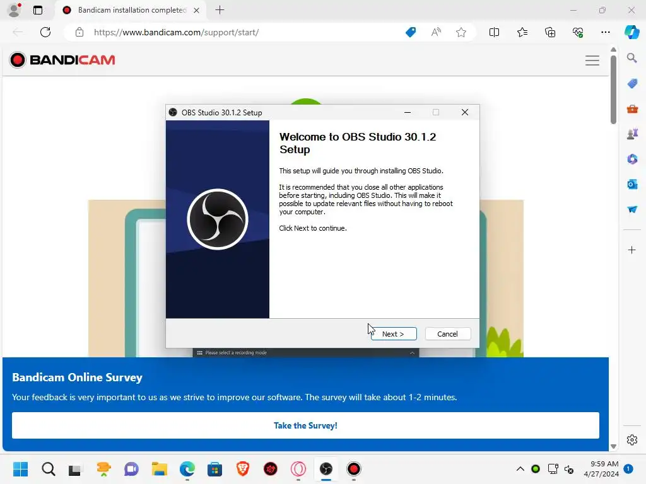The width and height of the screenshot is (646, 484).
Task: Open Bandicam taskbar icon
Action: 353,469
